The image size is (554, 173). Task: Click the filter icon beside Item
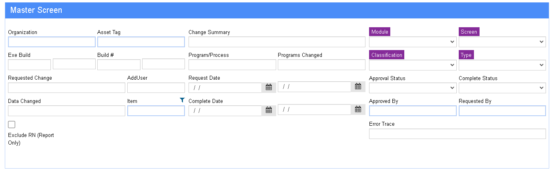[x=183, y=100]
